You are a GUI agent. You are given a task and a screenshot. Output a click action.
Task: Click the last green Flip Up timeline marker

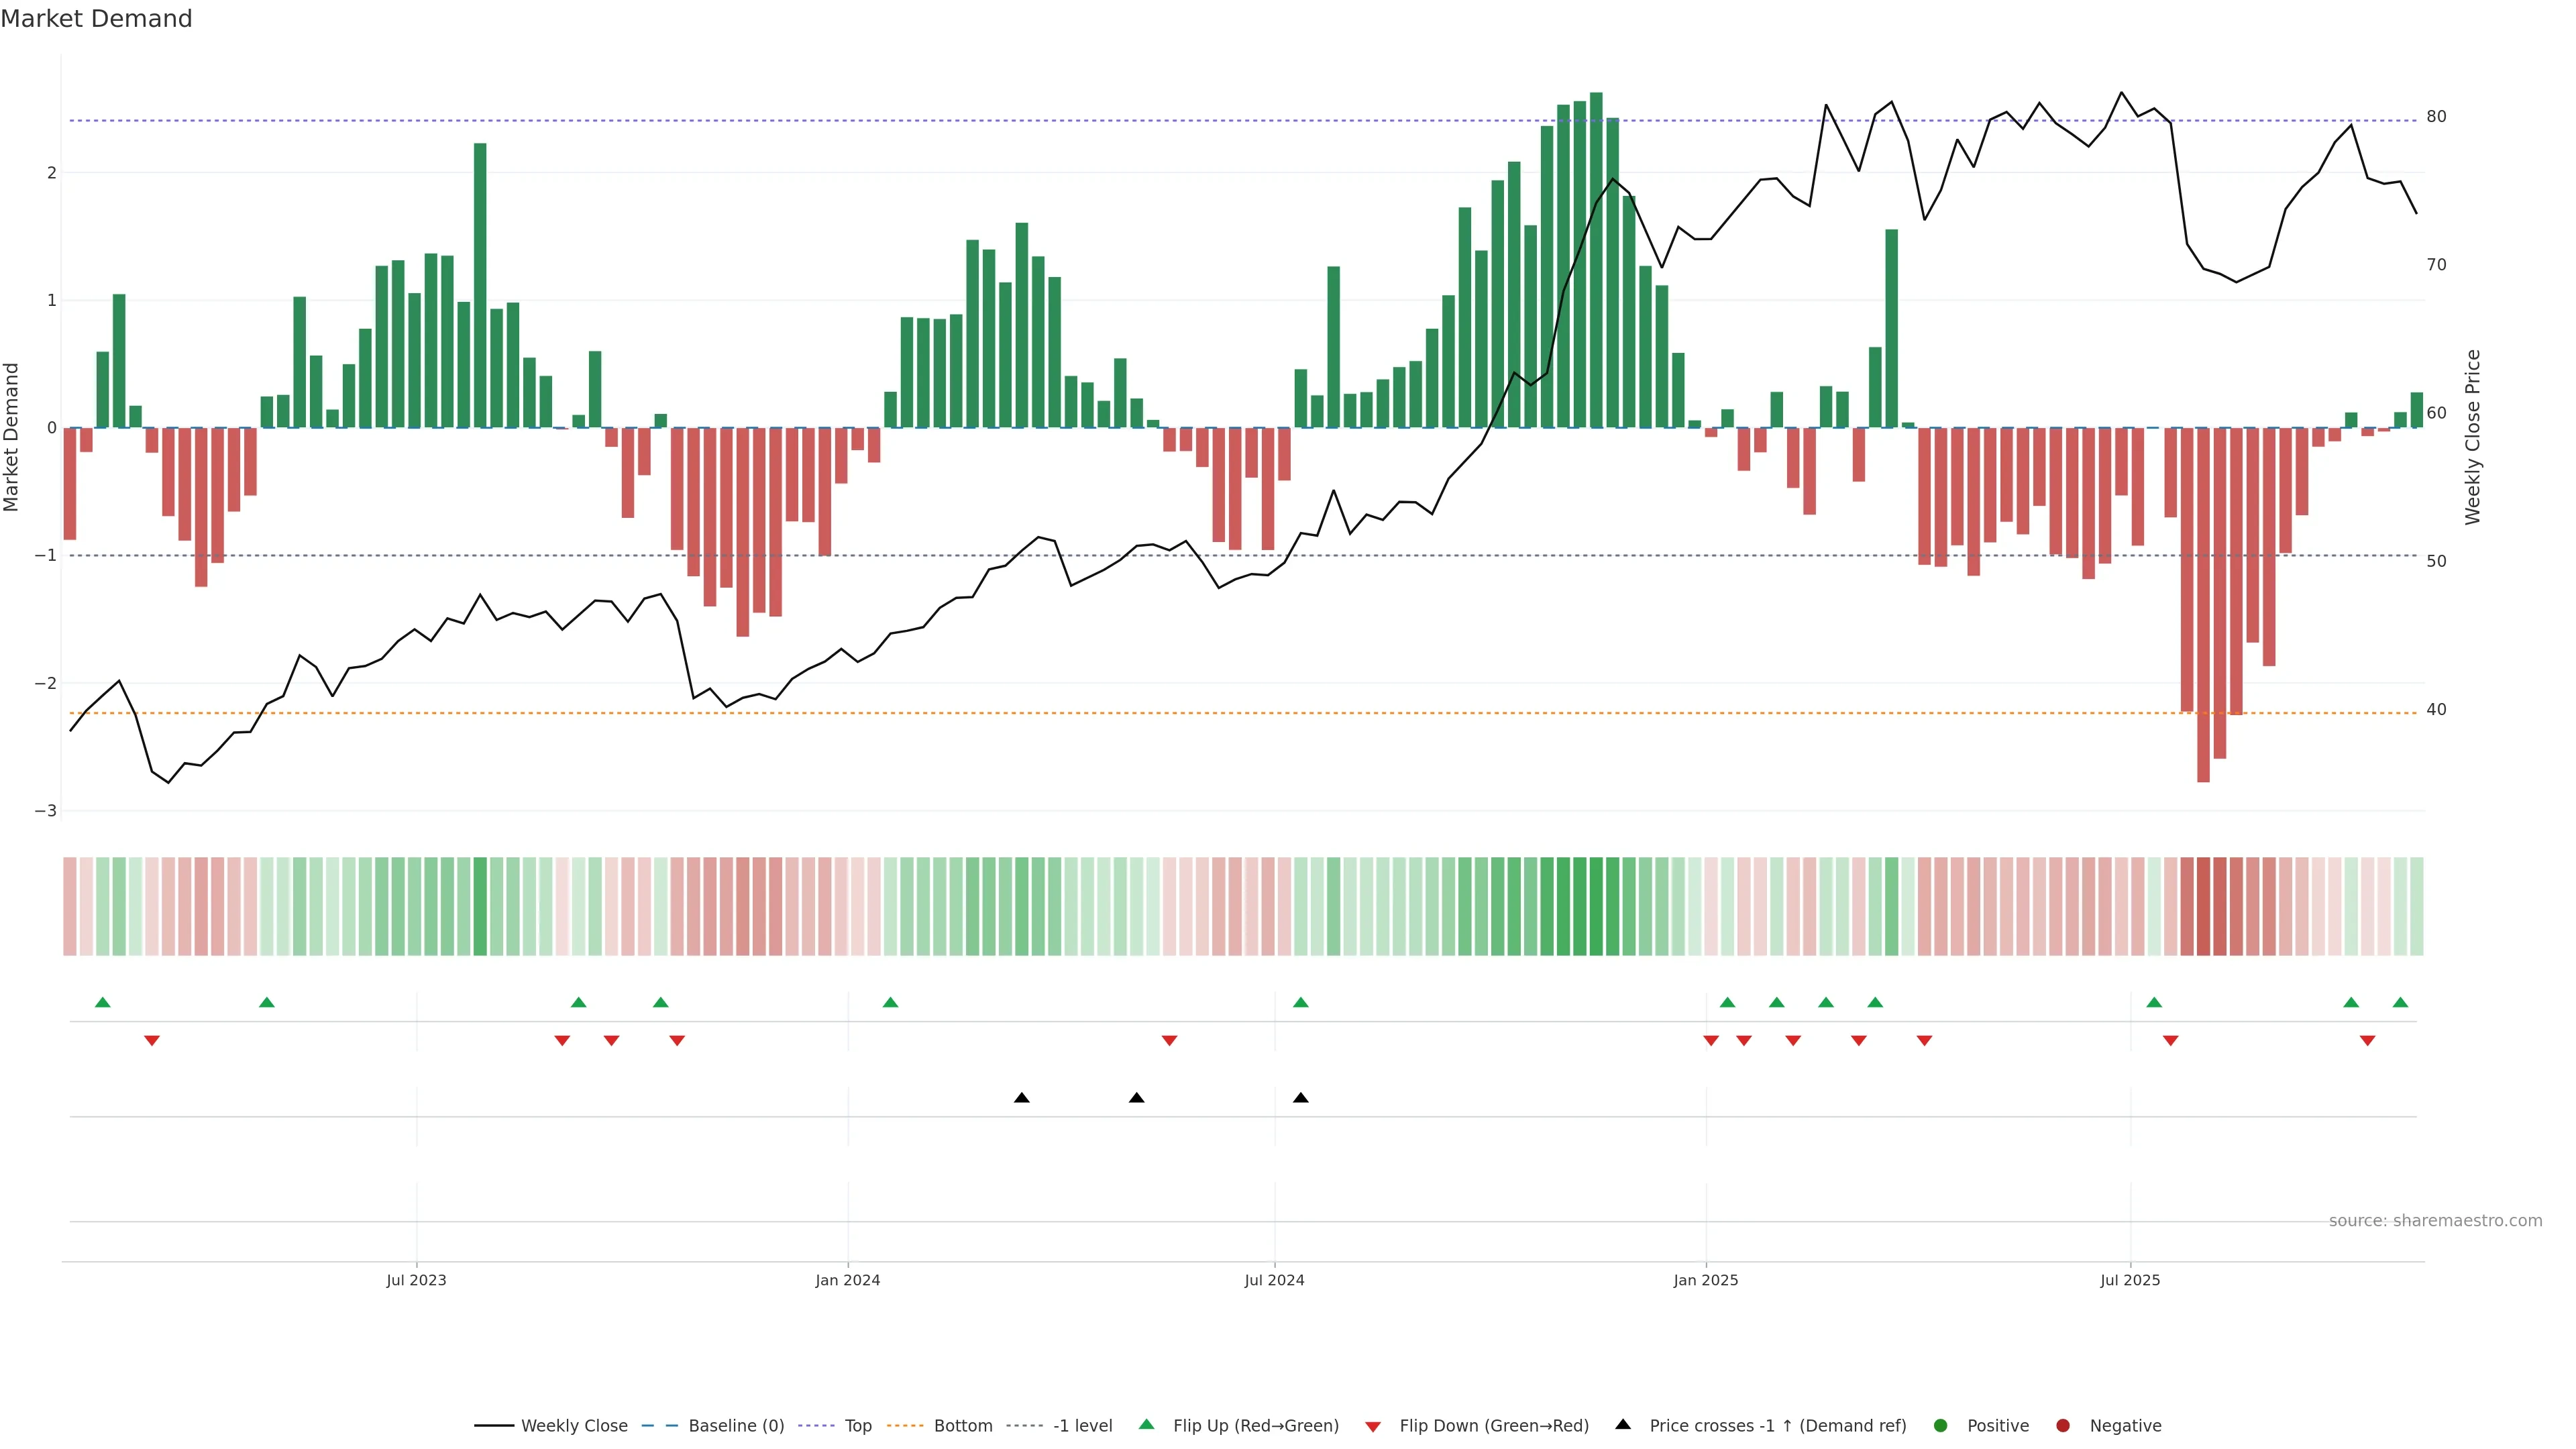(x=2400, y=1002)
